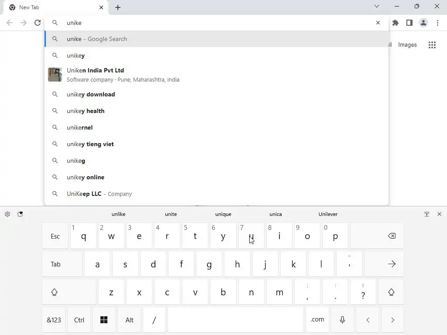The height and width of the screenshot is (335, 447).
Task: Open the Images link
Action: coord(407,45)
